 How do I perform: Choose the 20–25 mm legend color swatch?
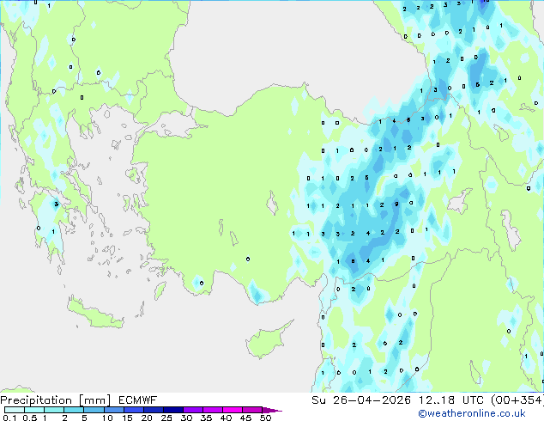(x=153, y=410)
